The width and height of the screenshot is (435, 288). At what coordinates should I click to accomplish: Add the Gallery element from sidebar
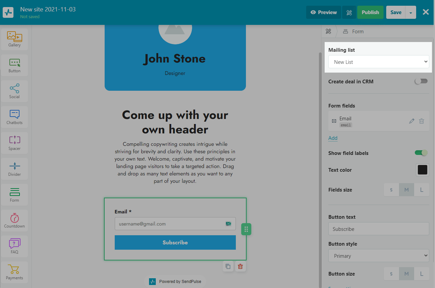tap(14, 39)
